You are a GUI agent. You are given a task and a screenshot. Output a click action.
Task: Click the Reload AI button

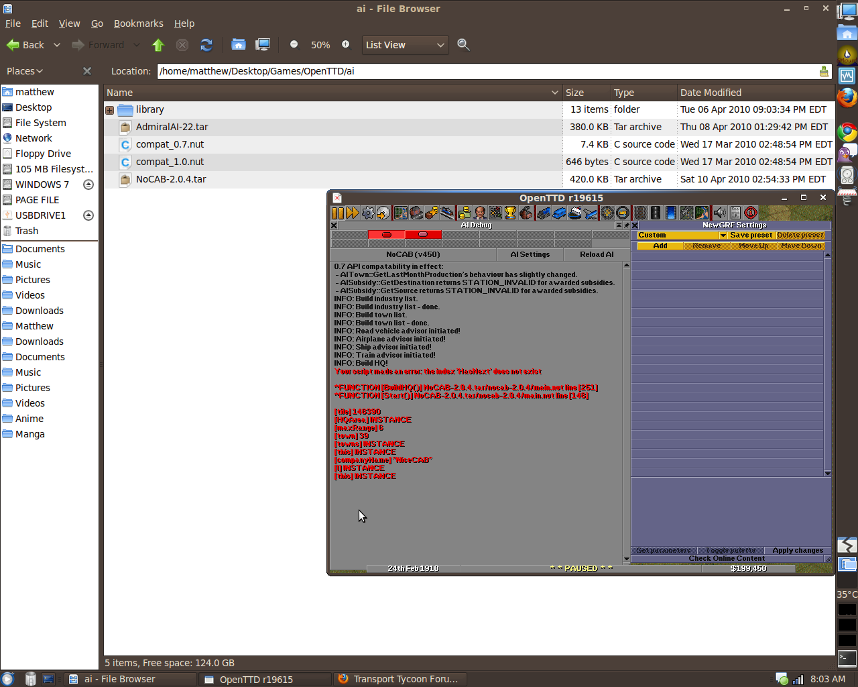pos(597,254)
